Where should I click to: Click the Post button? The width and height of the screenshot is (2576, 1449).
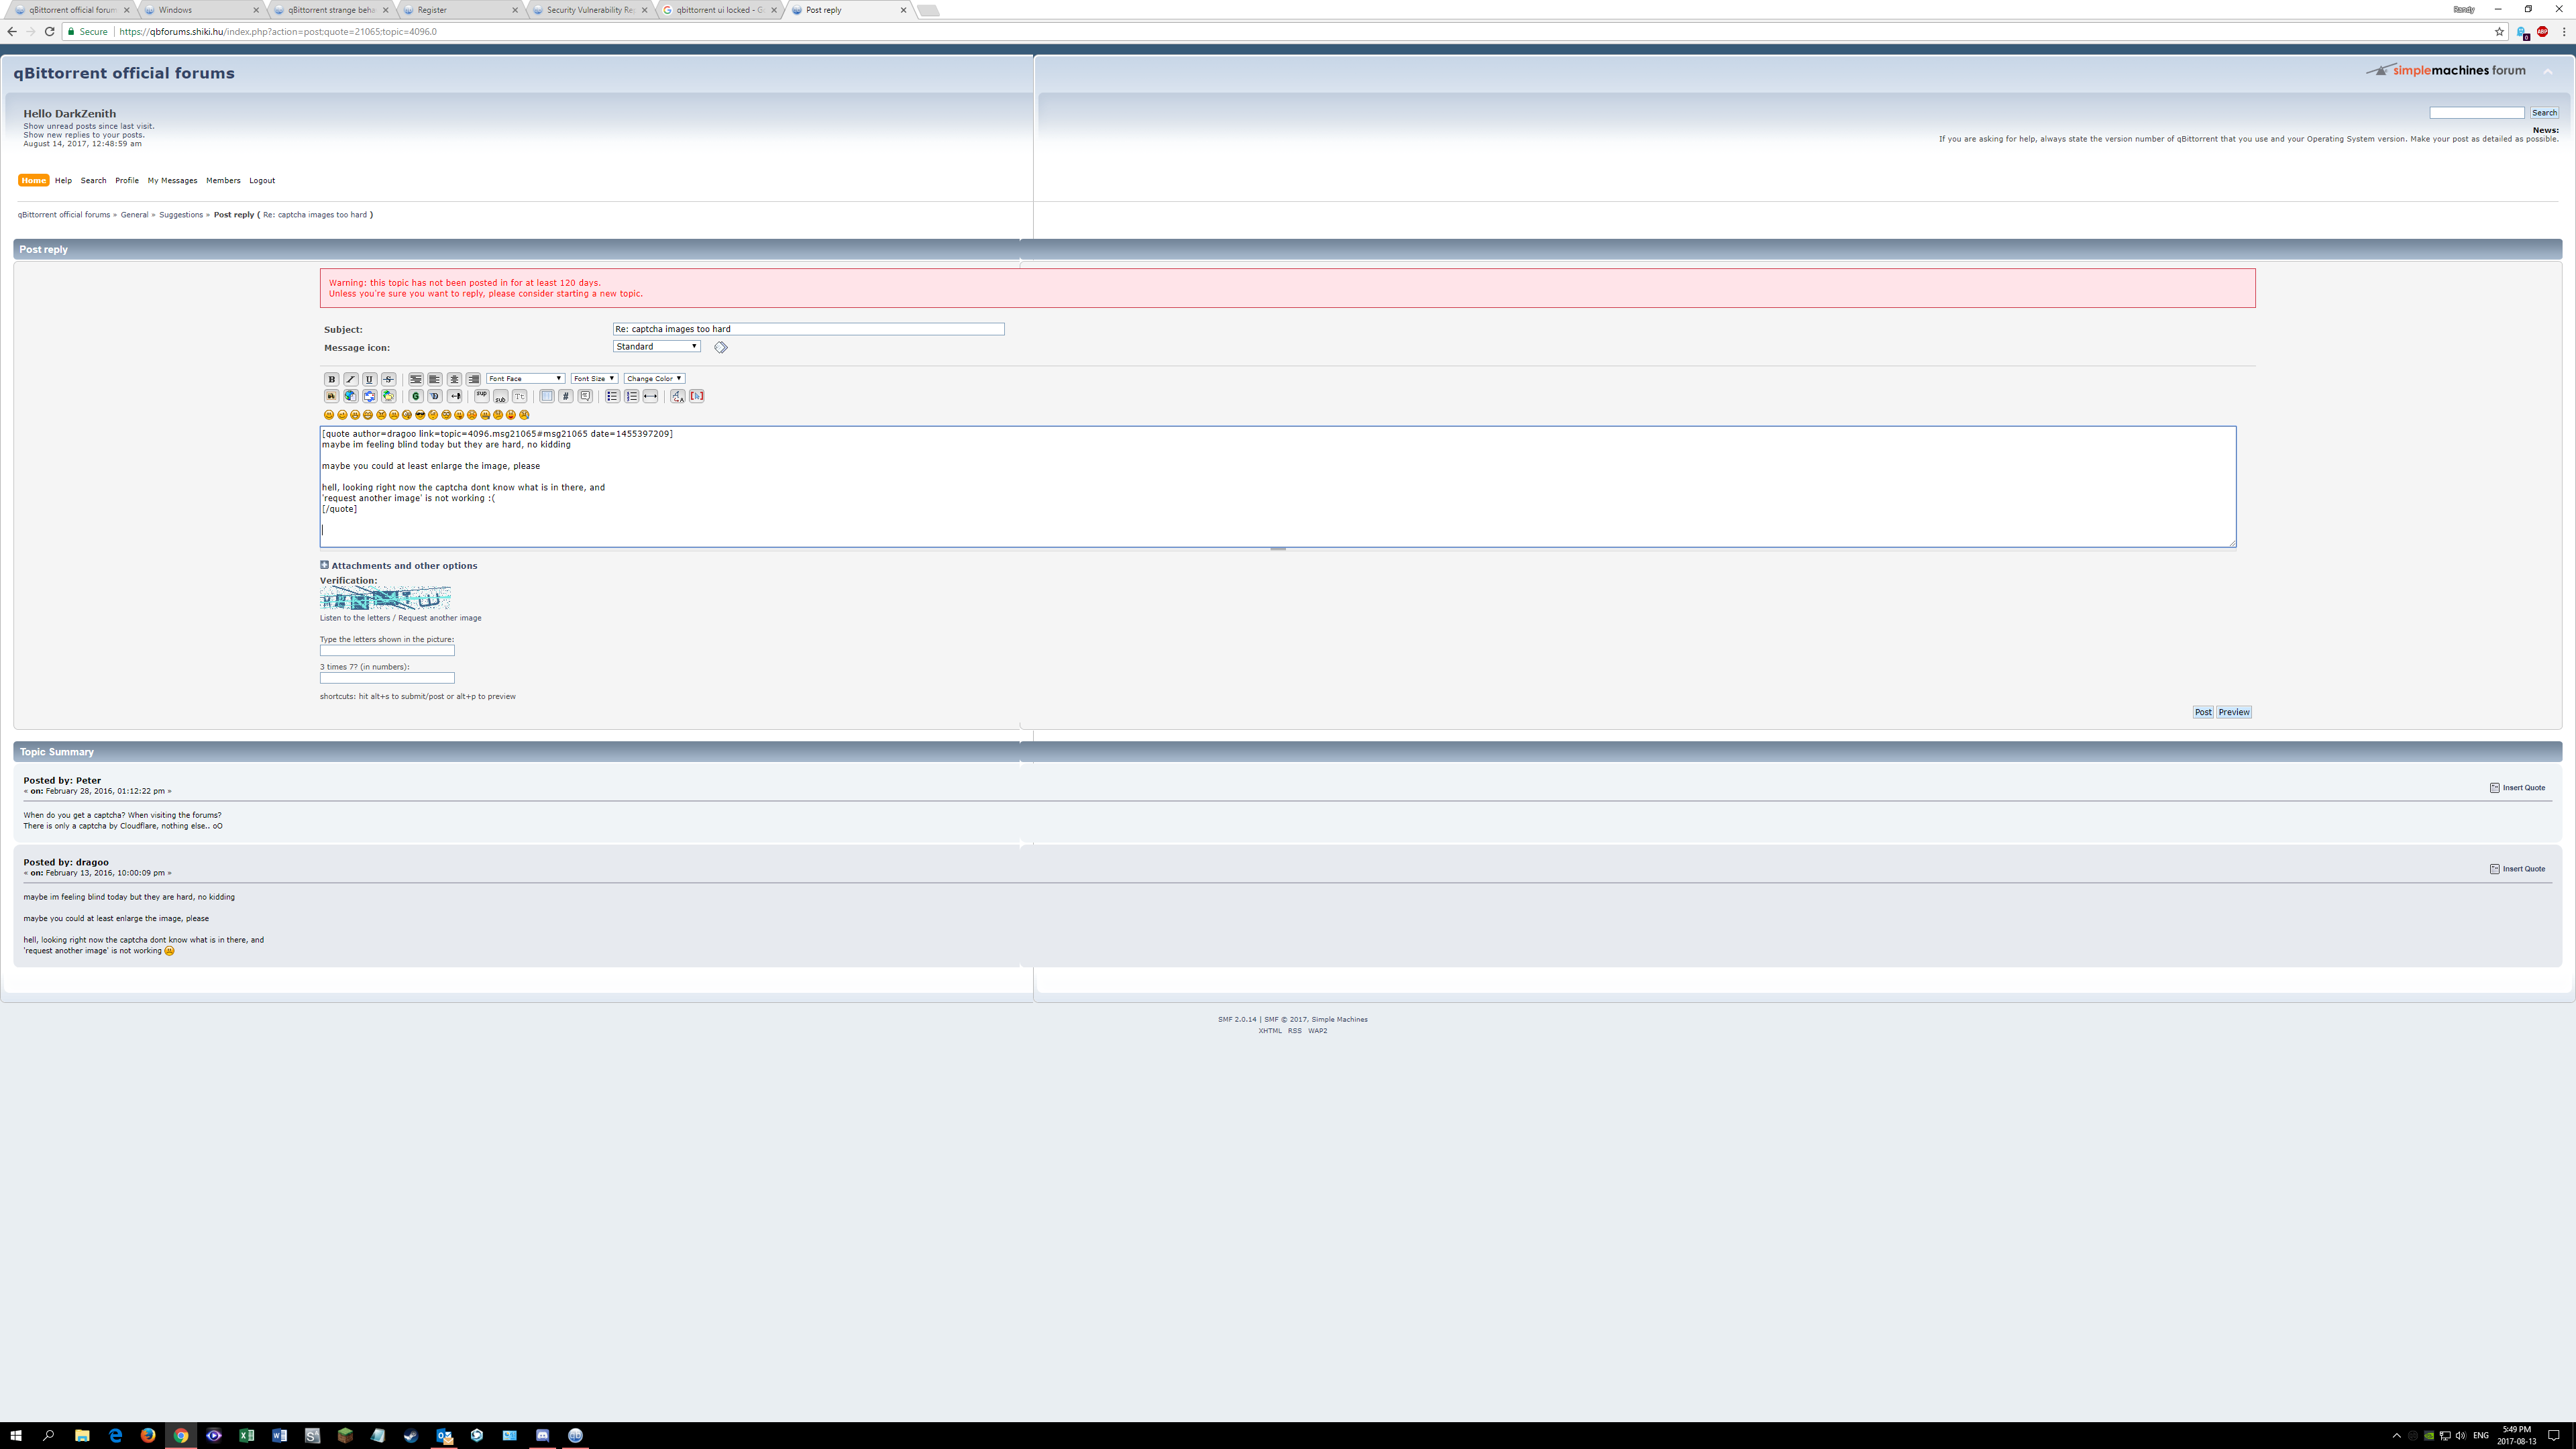[2203, 712]
